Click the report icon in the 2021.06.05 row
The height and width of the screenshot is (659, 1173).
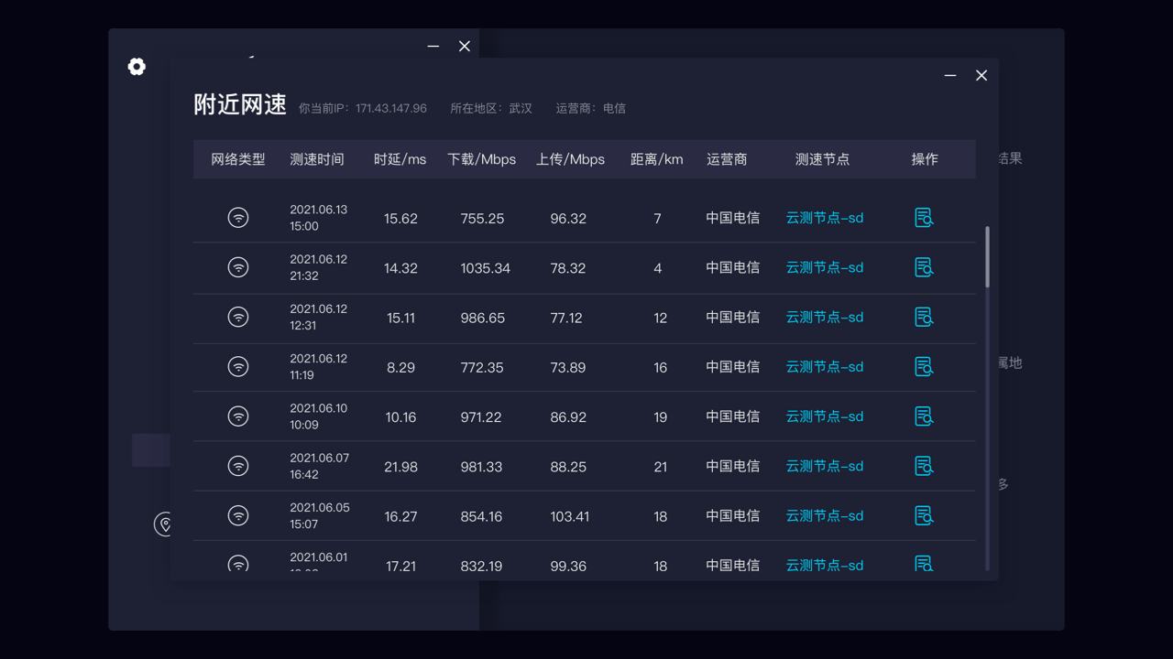click(x=924, y=515)
